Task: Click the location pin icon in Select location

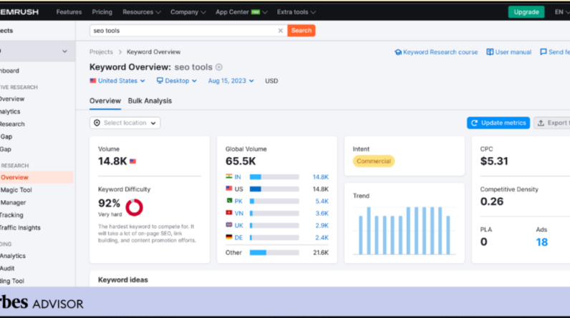Action: tap(97, 123)
